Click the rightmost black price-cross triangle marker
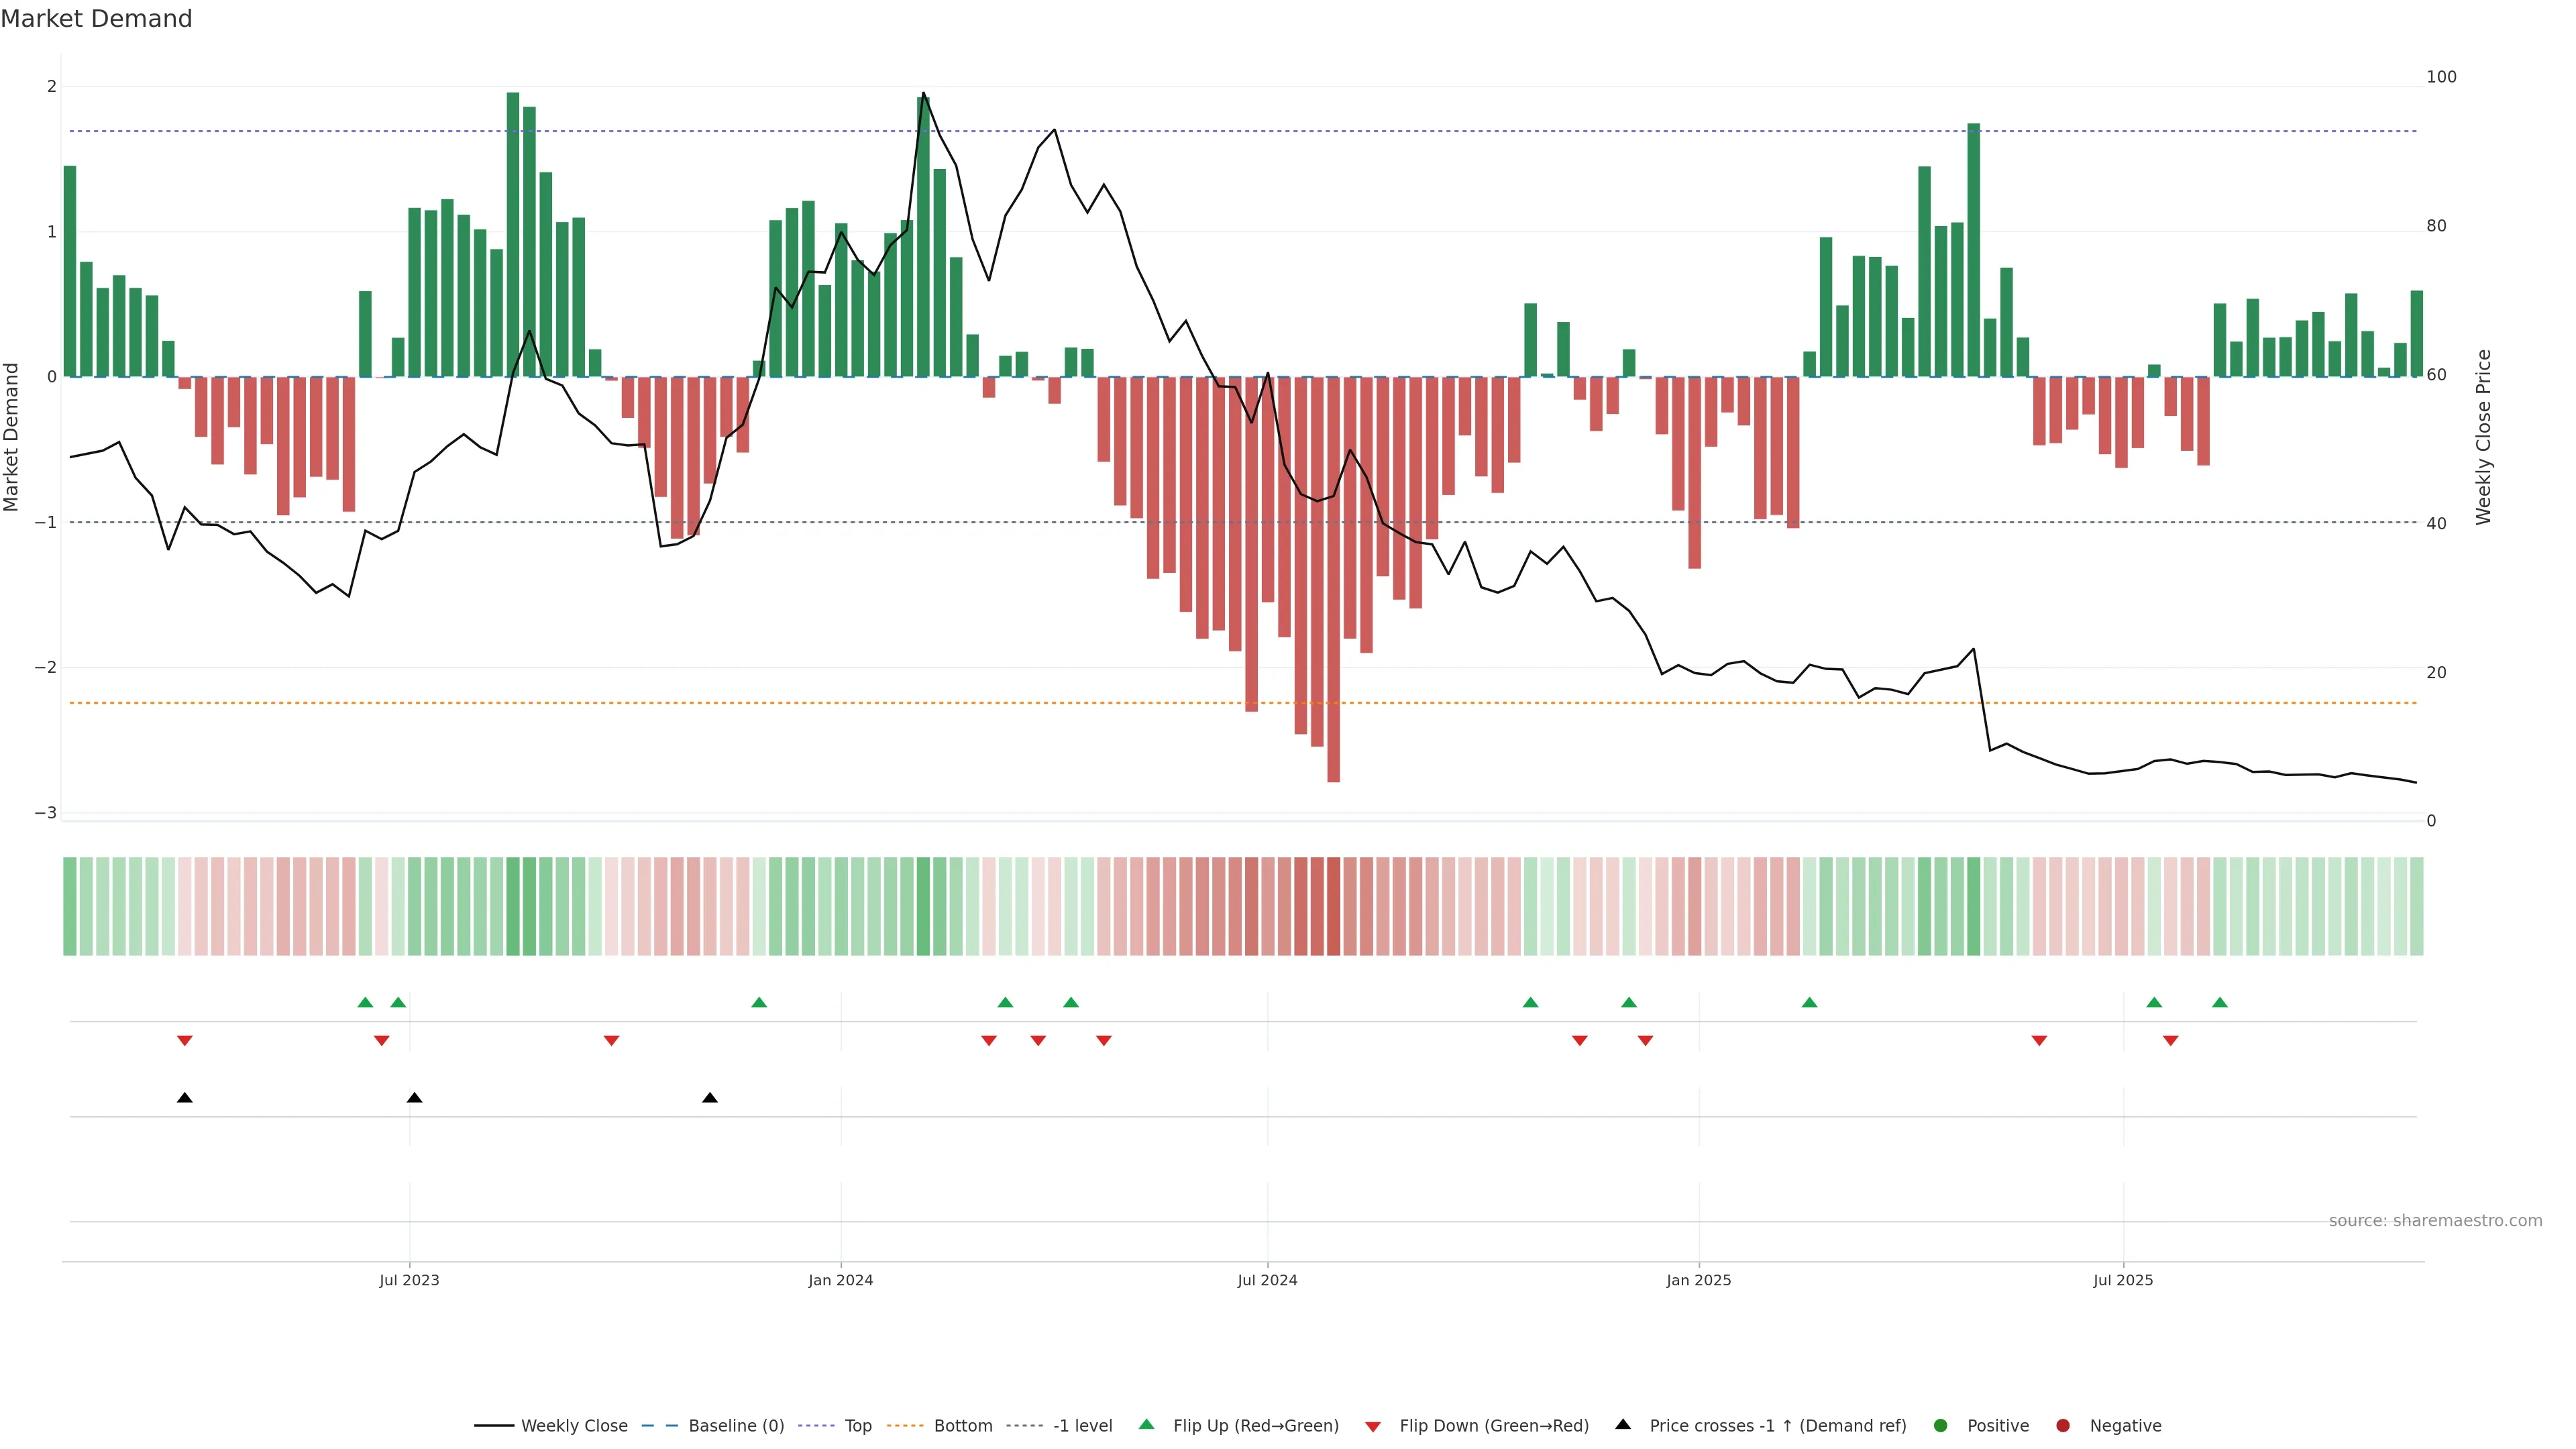 click(x=710, y=1098)
